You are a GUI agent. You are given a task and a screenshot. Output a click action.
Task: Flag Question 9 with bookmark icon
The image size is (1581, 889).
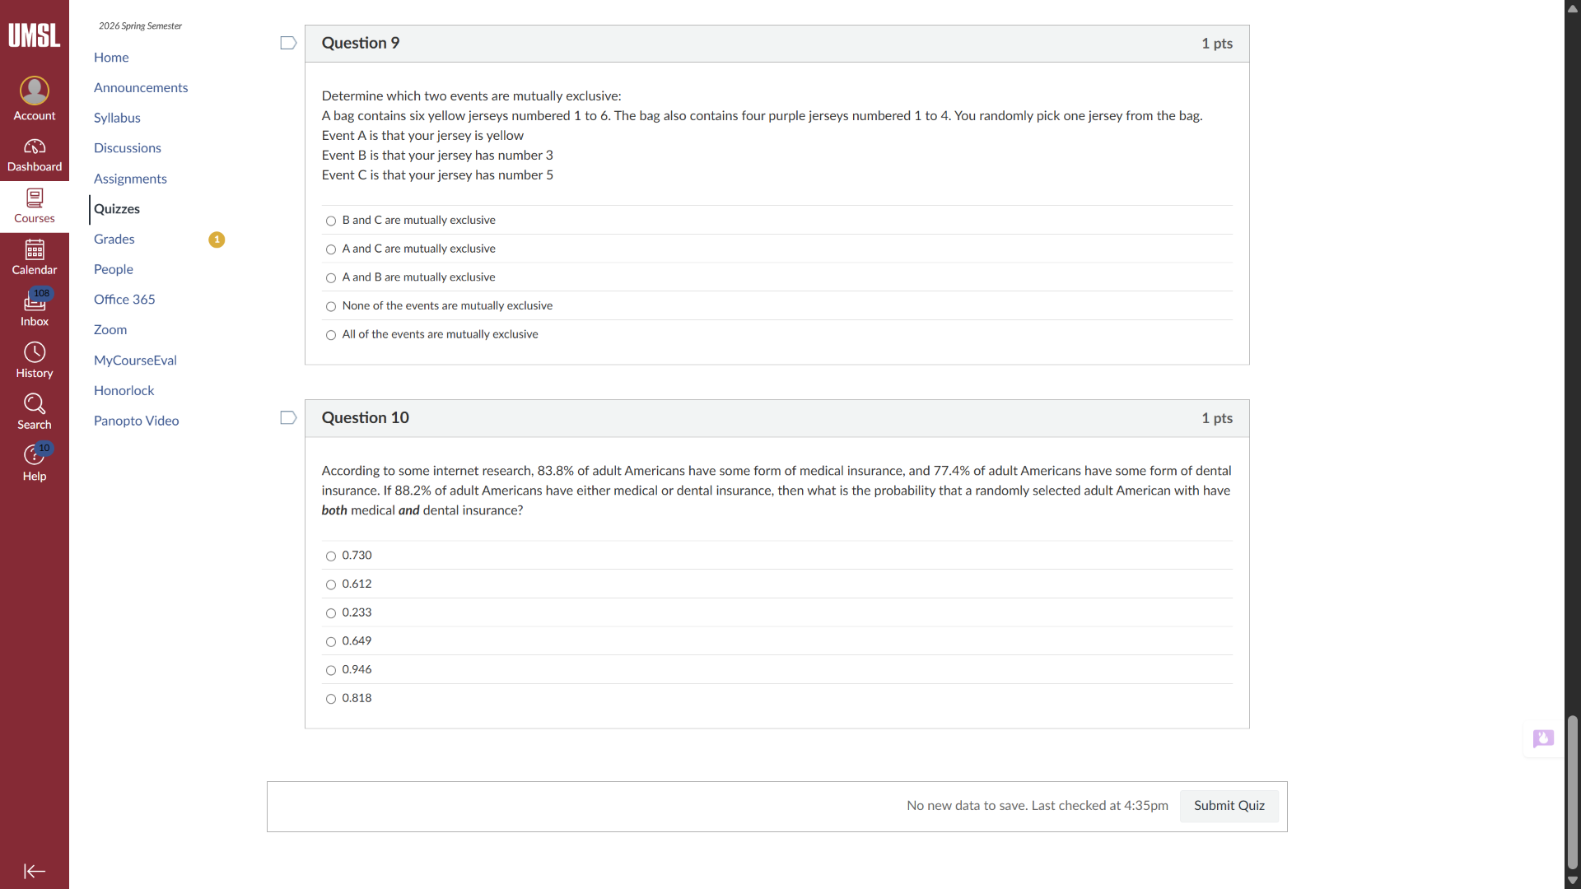(288, 43)
